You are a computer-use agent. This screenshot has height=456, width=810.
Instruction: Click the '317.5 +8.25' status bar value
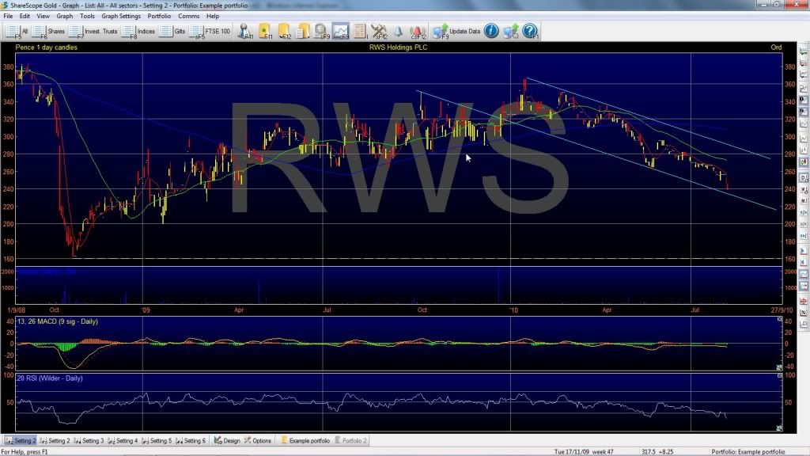[657, 452]
